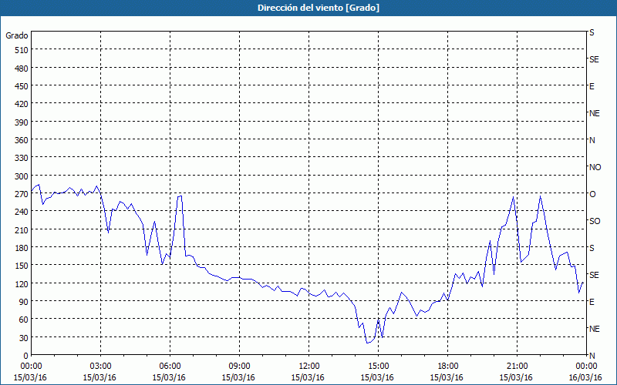The width and height of the screenshot is (617, 385).
Task: Select the 210 y-axis value
Action: [22, 230]
